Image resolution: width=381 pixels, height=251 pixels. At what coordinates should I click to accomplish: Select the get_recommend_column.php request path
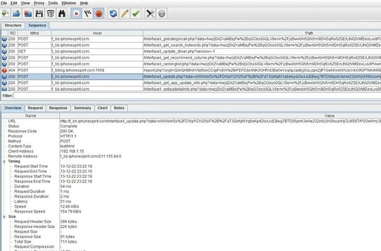click(262, 58)
